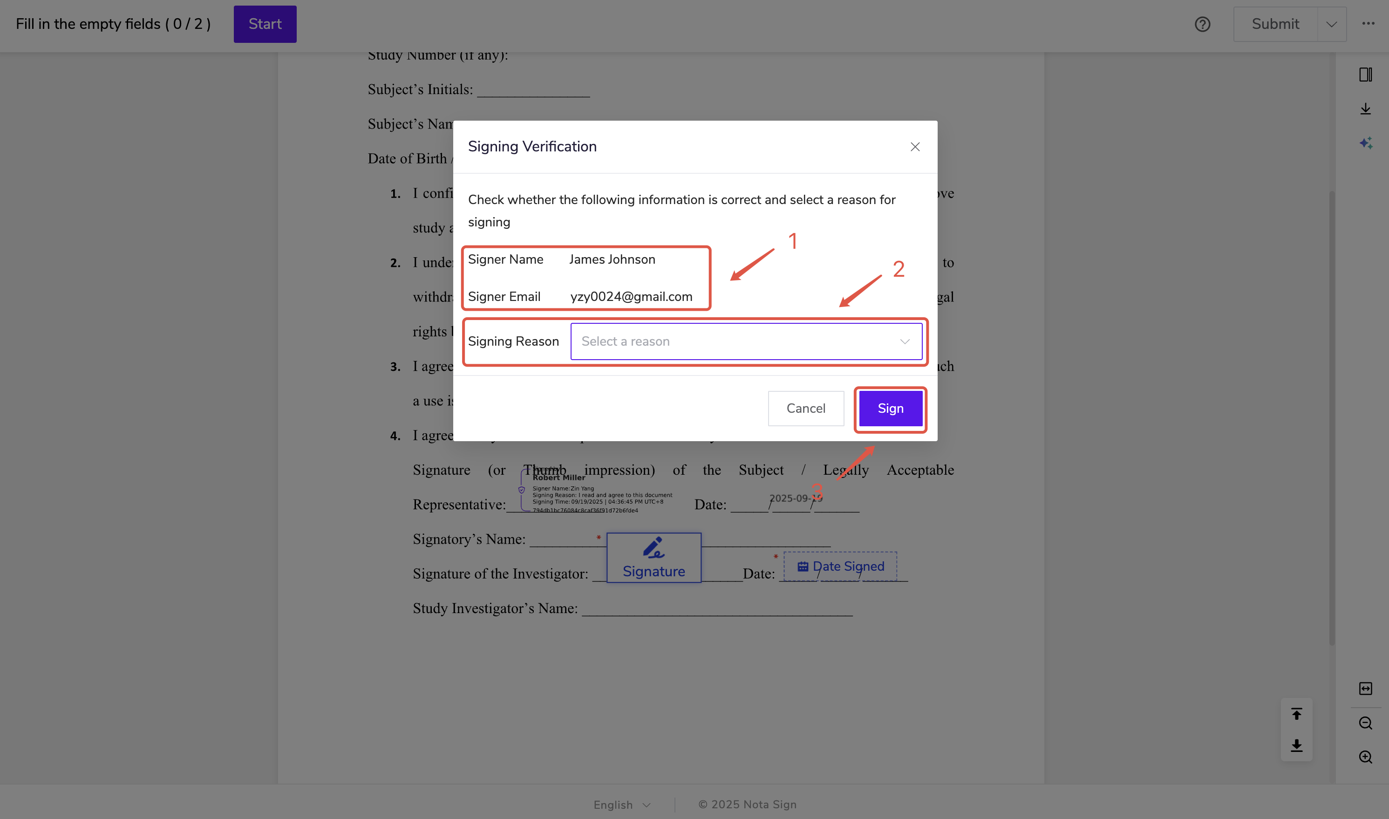Click Cancel in Signing Verification dialog

click(805, 409)
